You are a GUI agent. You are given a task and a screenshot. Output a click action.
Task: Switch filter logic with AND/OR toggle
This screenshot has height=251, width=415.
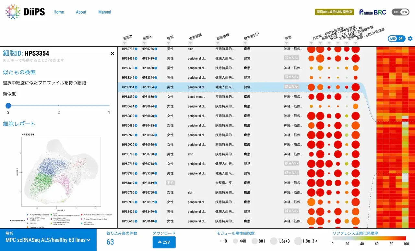point(397,39)
